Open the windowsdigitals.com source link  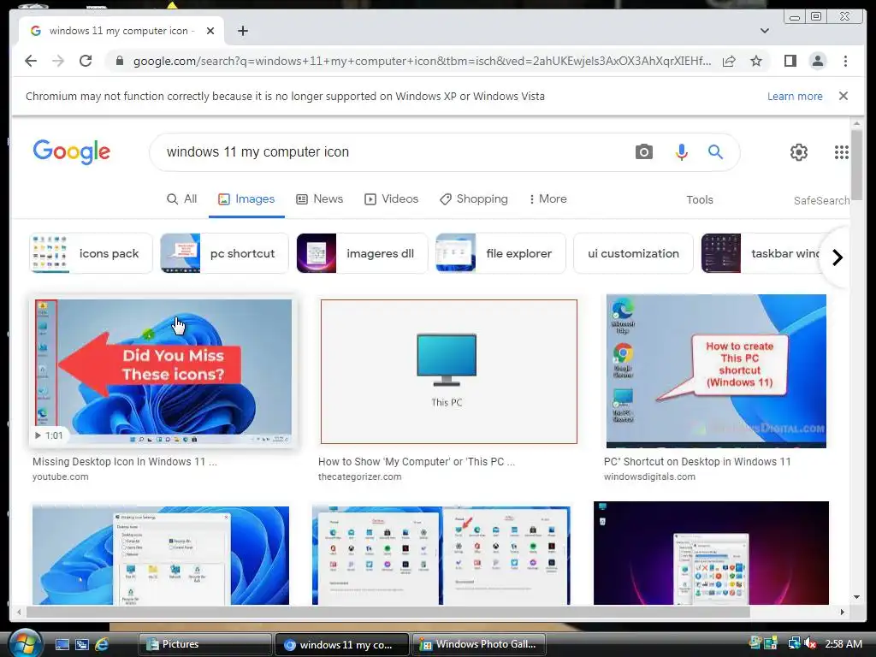point(649,476)
